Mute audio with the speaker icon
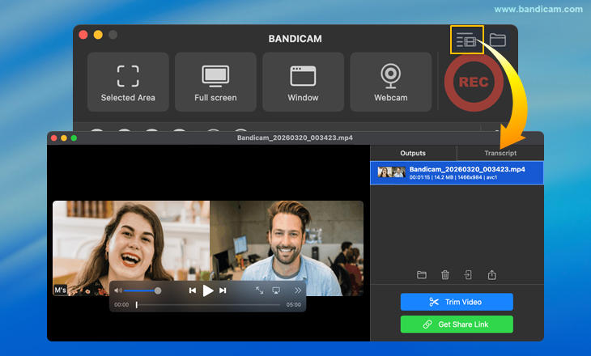 118,290
